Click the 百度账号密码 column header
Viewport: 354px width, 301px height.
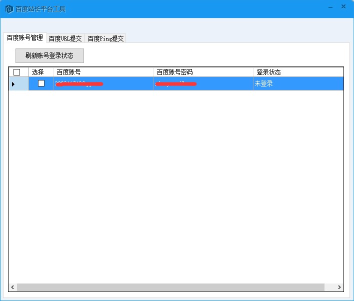pos(203,72)
